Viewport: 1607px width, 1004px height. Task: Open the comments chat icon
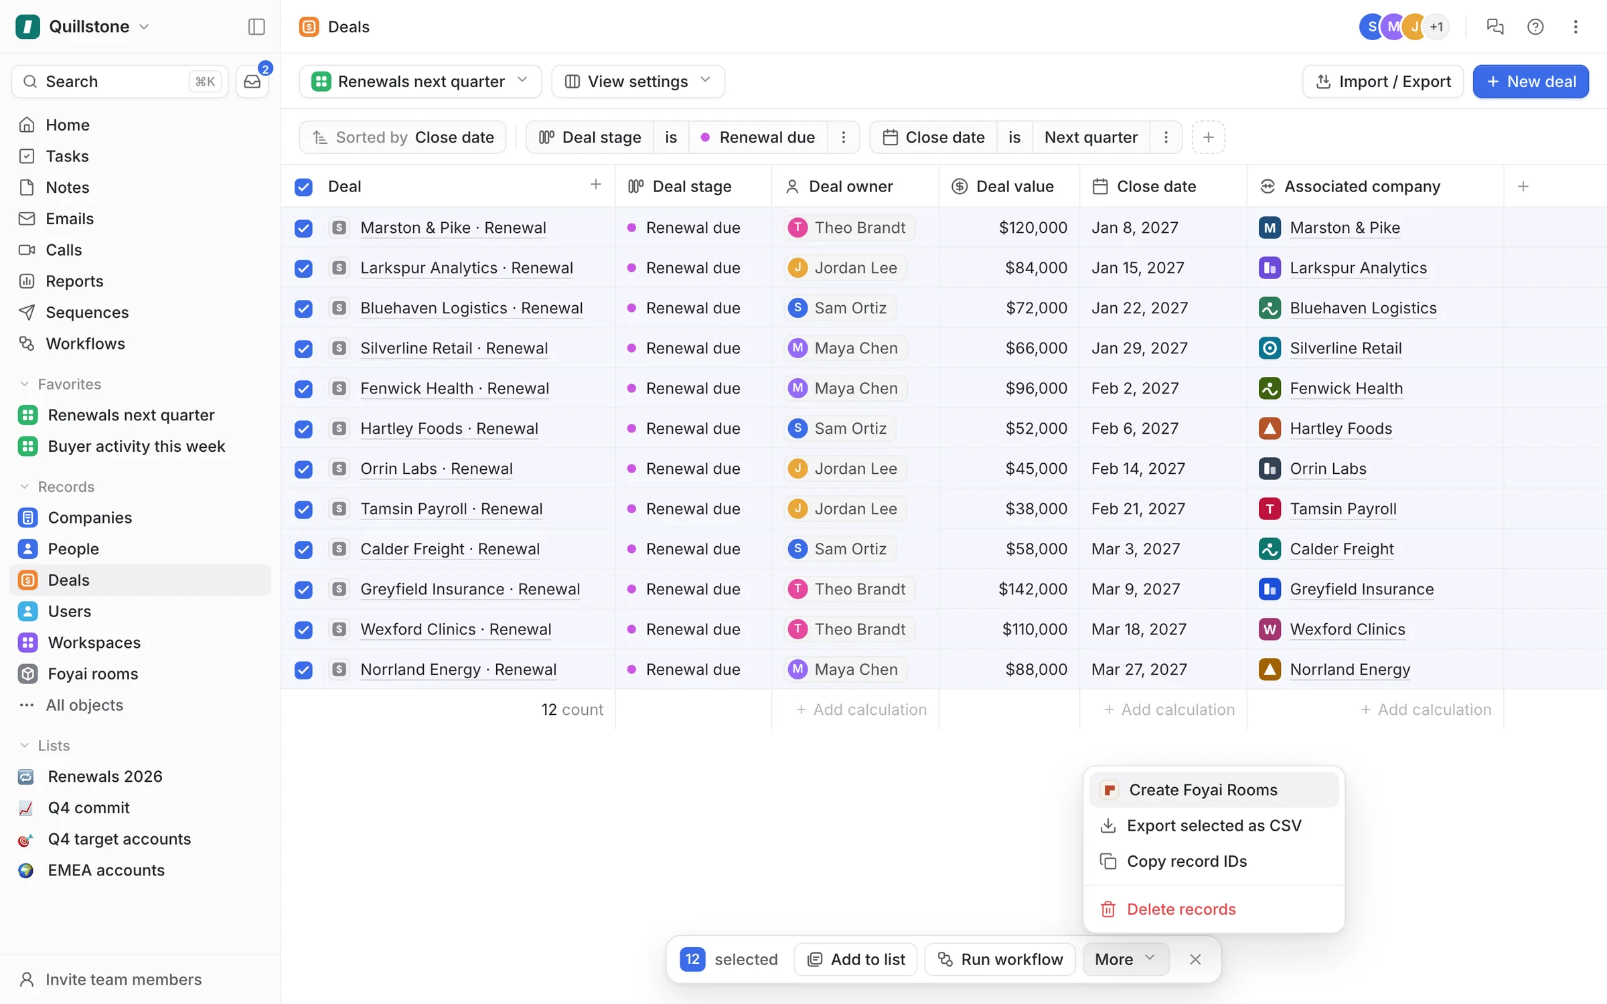pos(1495,27)
